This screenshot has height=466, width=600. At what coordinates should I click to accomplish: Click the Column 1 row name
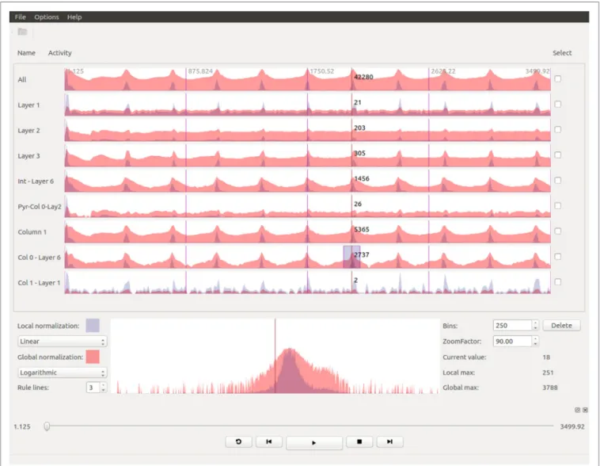(32, 232)
